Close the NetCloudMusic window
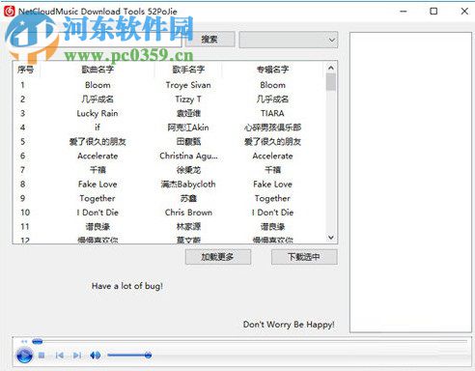Screen dimensions: 475x371 click(464, 12)
